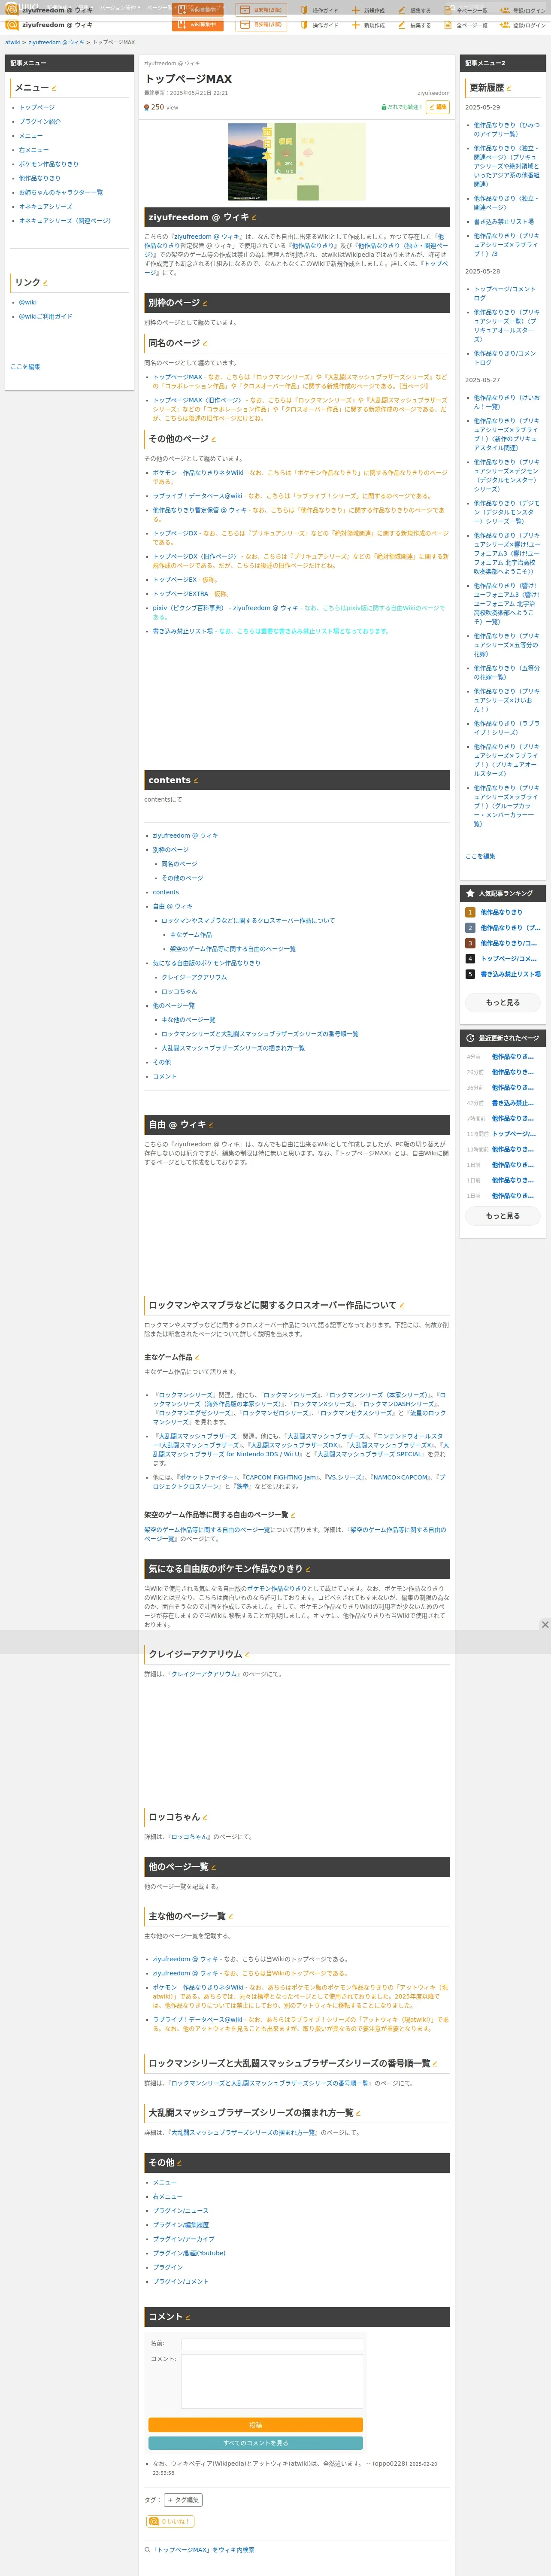The image size is (551, 2576).
Task: Click edit pencil beside 他のページ一覧 heading
Action: [x=213, y=1867]
